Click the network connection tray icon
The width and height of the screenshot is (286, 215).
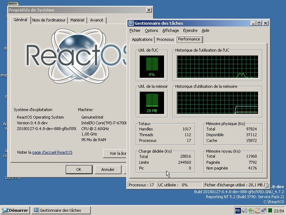tap(264, 210)
